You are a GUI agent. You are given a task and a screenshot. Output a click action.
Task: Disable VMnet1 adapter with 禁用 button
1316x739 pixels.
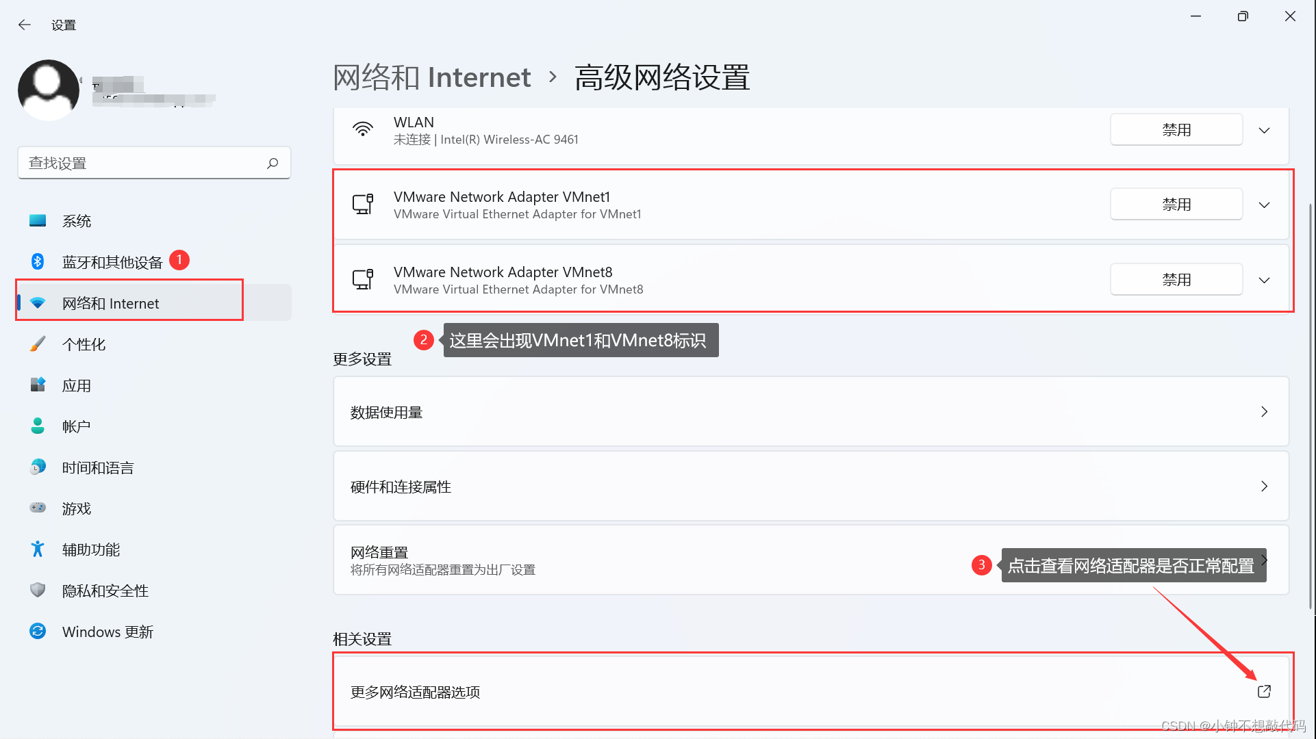click(x=1176, y=204)
